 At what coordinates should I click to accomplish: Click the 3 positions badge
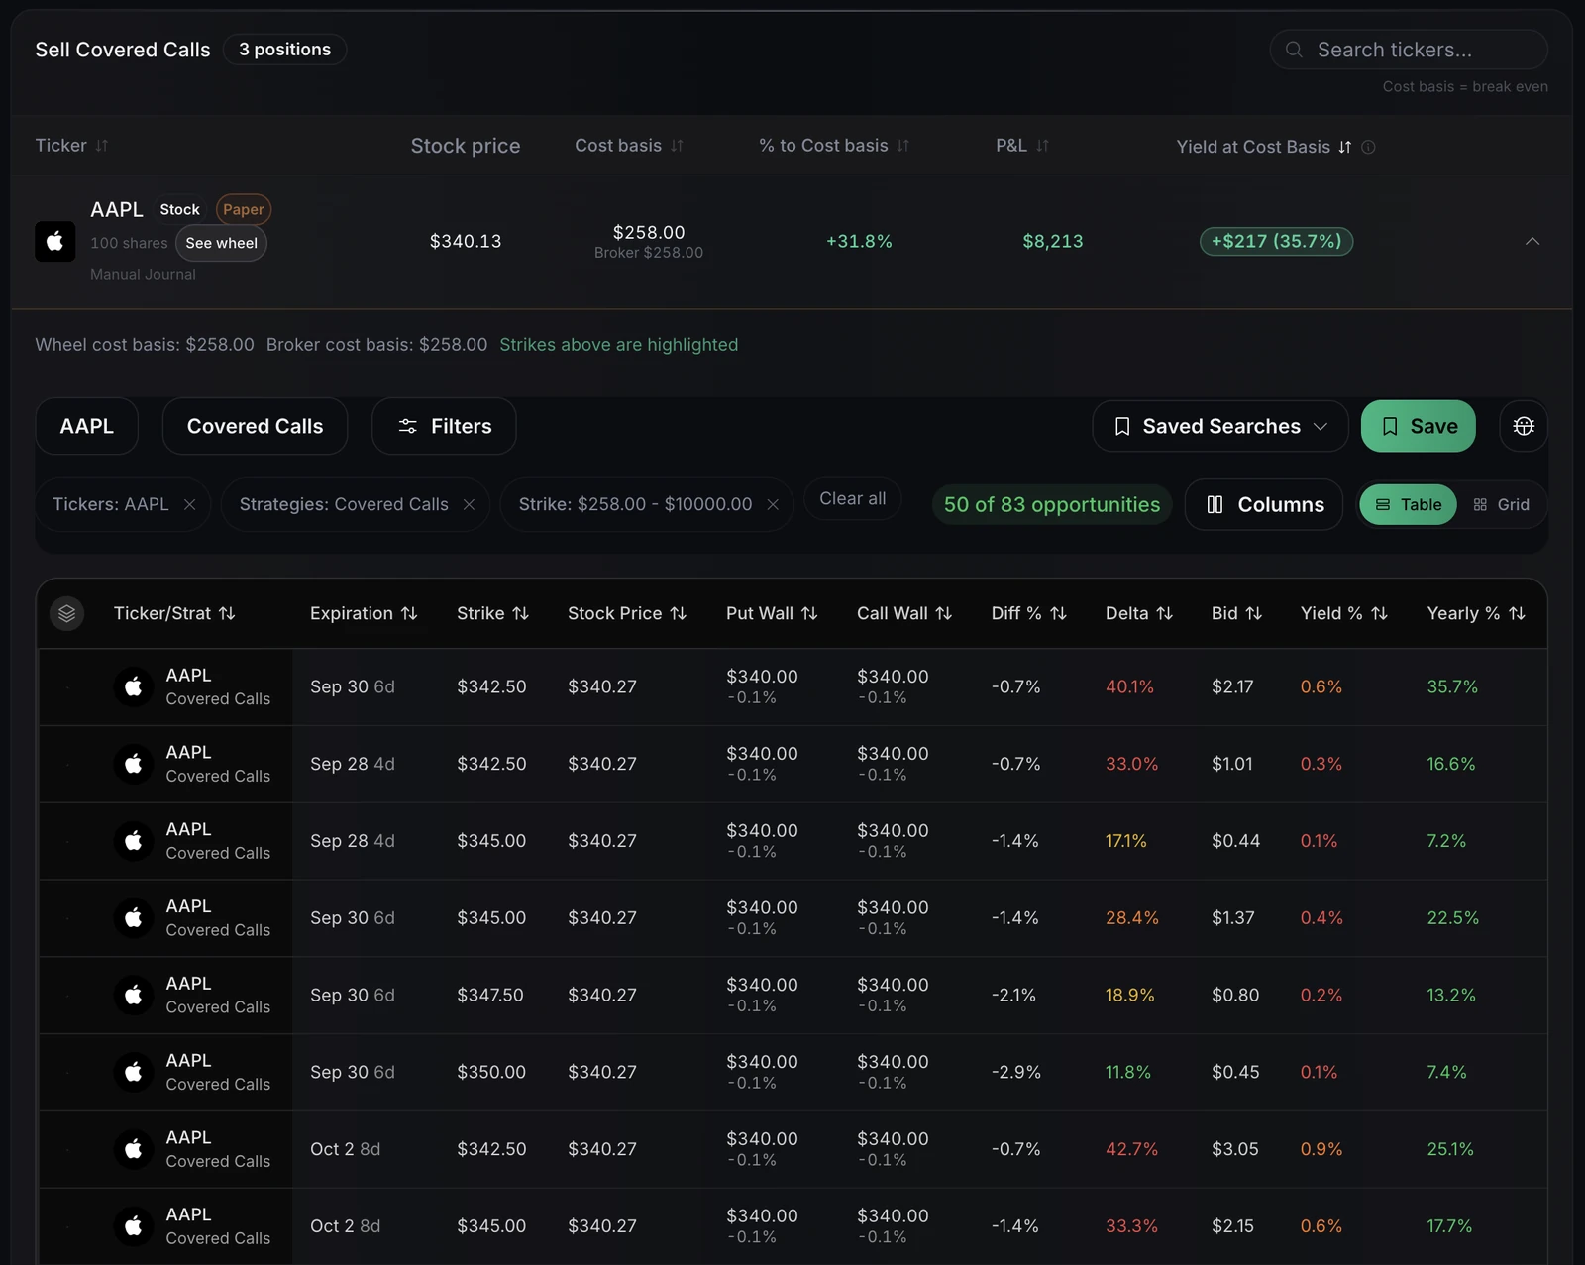(x=284, y=50)
